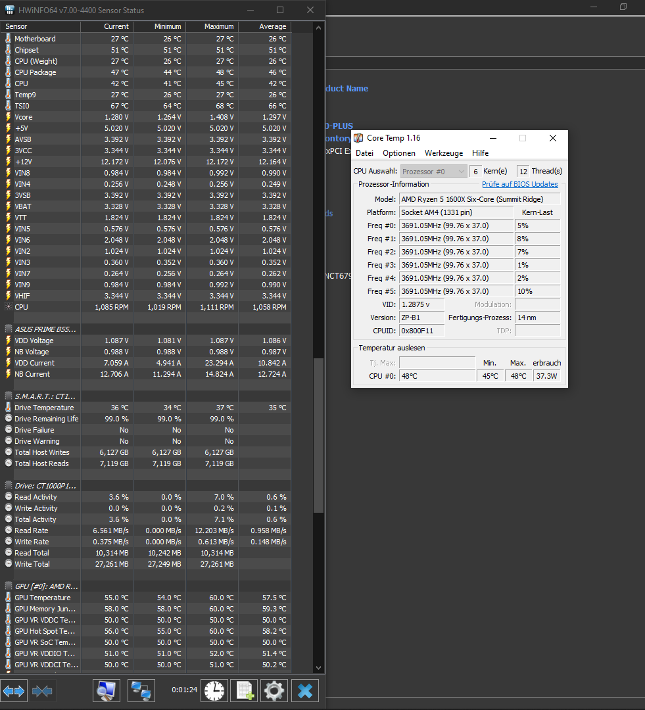Click thermometer icon of Chipset row
The height and width of the screenshot is (710, 645).
[8, 50]
